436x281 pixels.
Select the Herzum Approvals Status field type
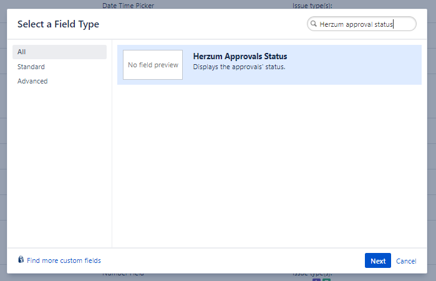point(269,65)
